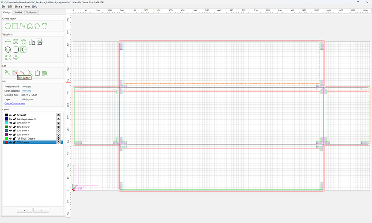372x223 pixels.
Task: Open the Linear array tool
Action: pos(8,58)
